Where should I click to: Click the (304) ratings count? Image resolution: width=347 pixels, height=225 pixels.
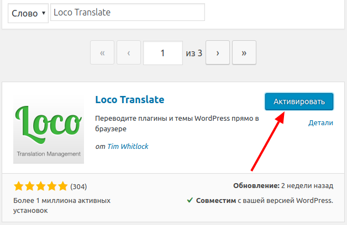coord(78,186)
